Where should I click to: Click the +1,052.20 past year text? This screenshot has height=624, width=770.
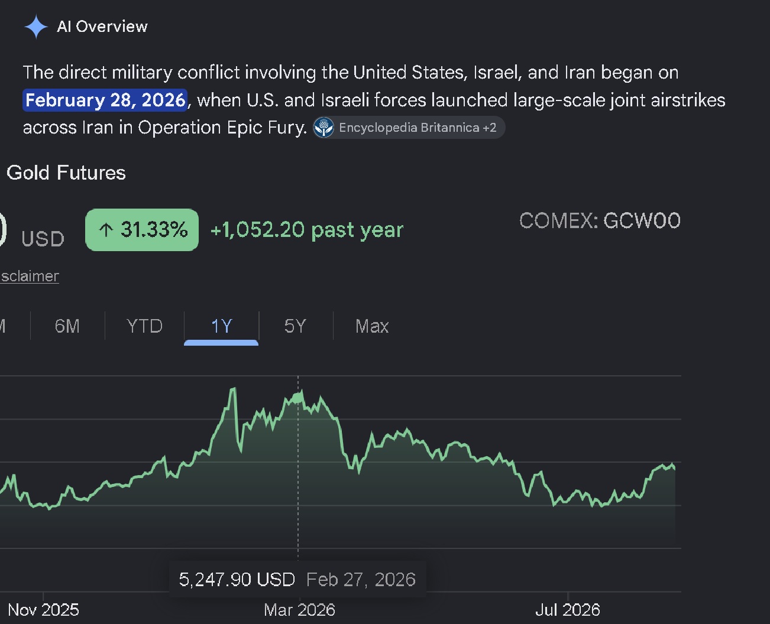307,230
